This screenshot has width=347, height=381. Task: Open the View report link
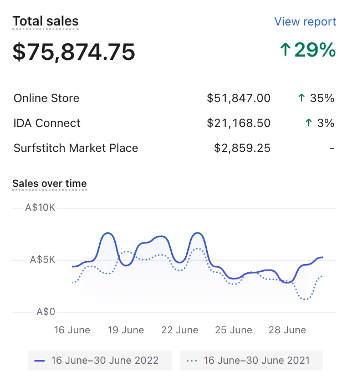pyautogui.click(x=305, y=22)
